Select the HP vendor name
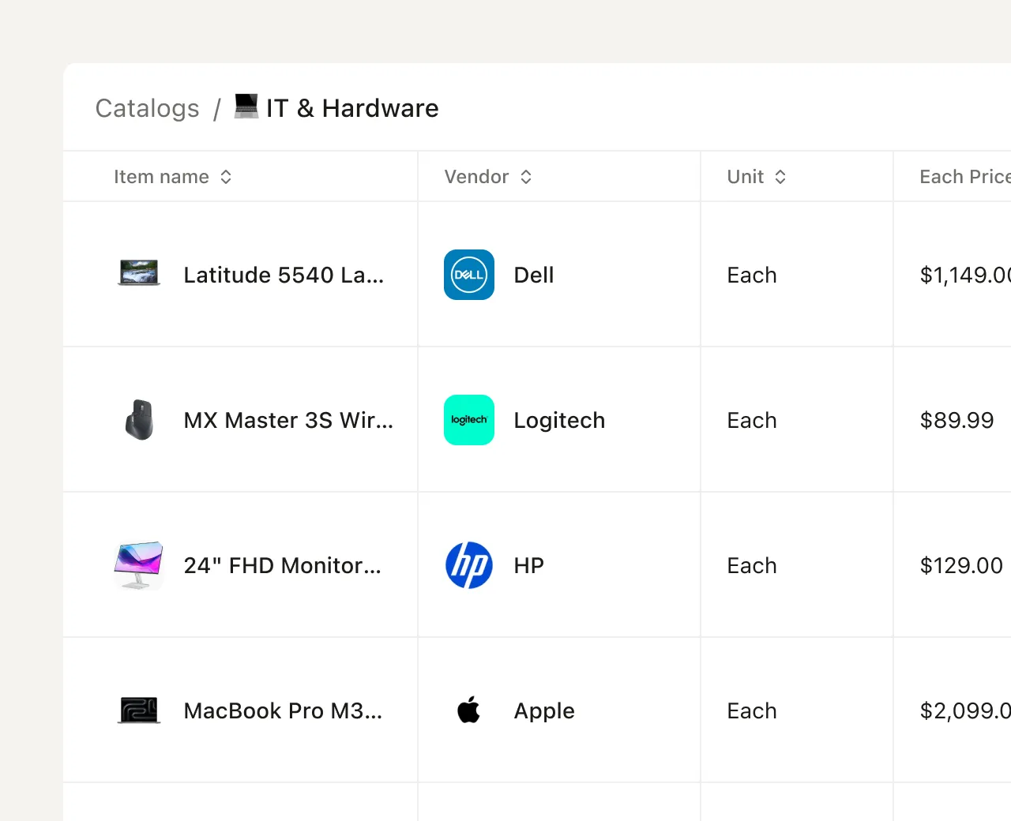Viewport: 1011px width, 821px height. click(x=528, y=565)
